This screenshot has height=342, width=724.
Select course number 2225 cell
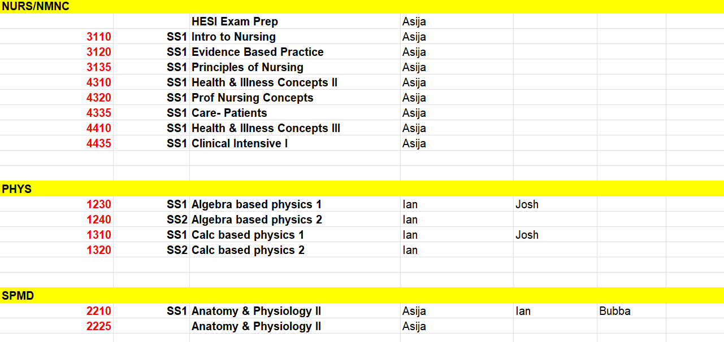(x=57, y=326)
